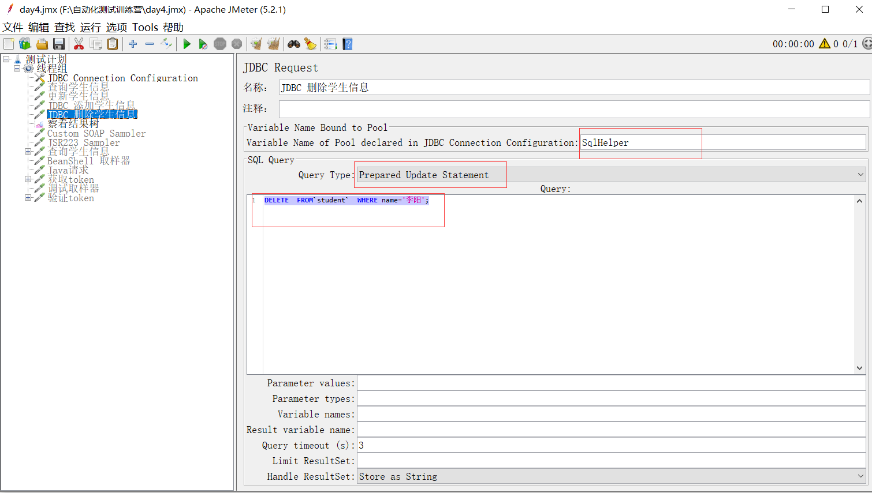Click the pool variable name field SqlHelper
872x493 pixels.
[723, 142]
